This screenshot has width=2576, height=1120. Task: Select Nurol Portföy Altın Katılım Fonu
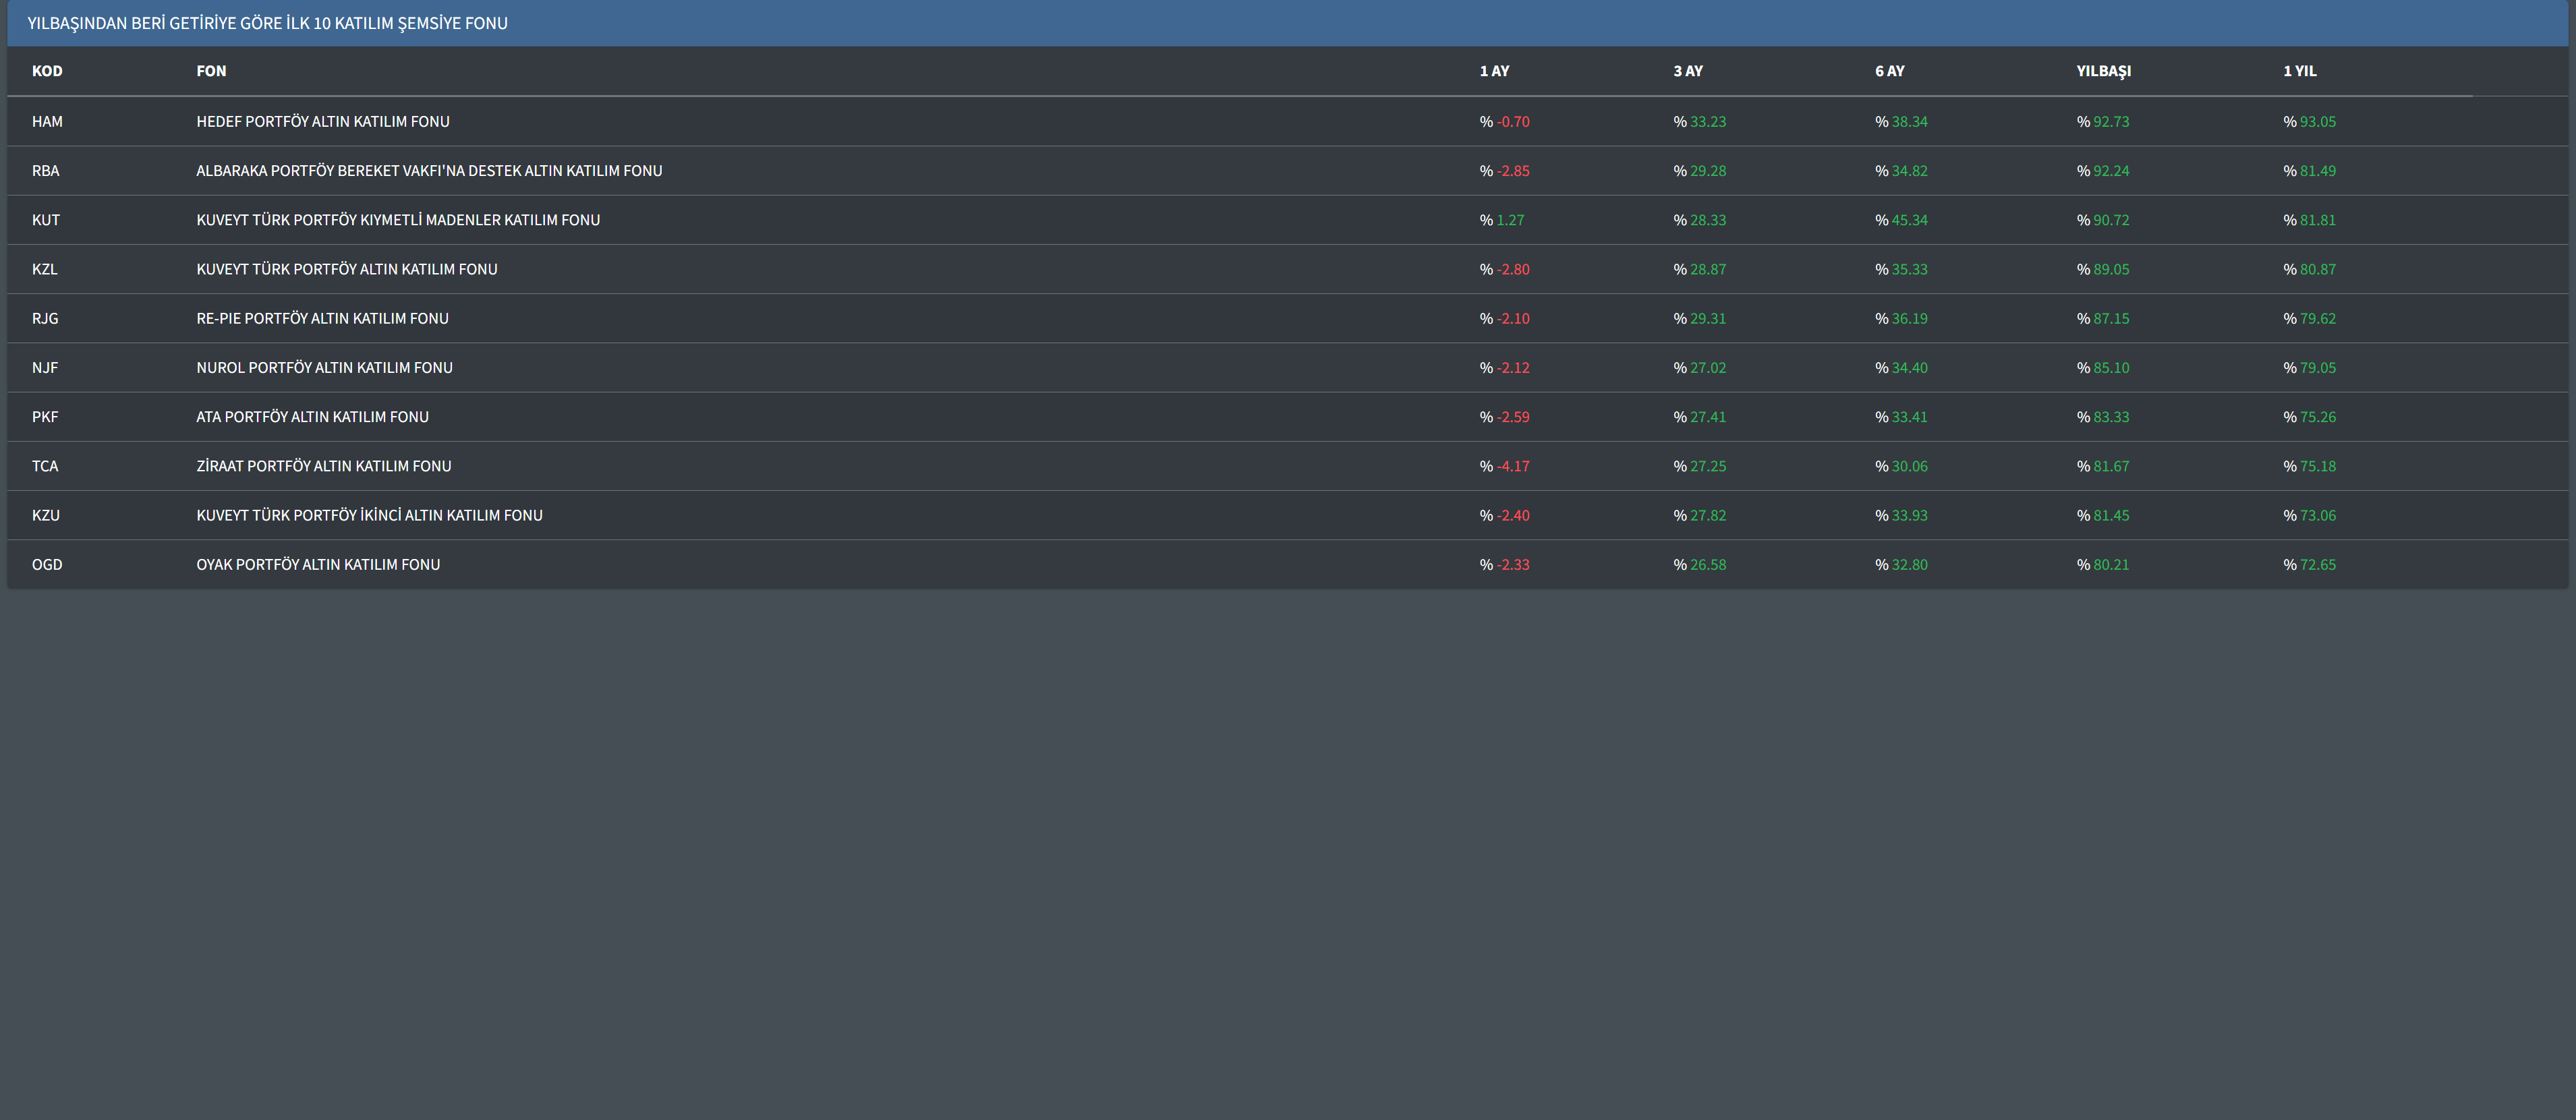(x=324, y=368)
